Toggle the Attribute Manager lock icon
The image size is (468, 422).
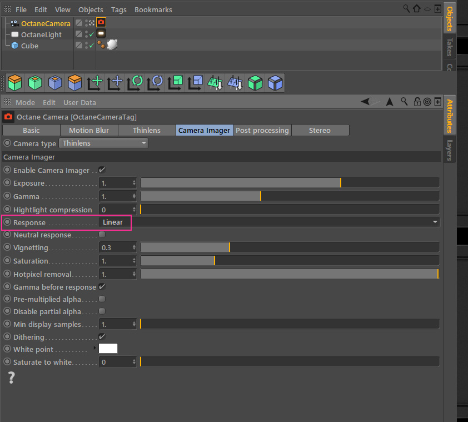coord(417,102)
